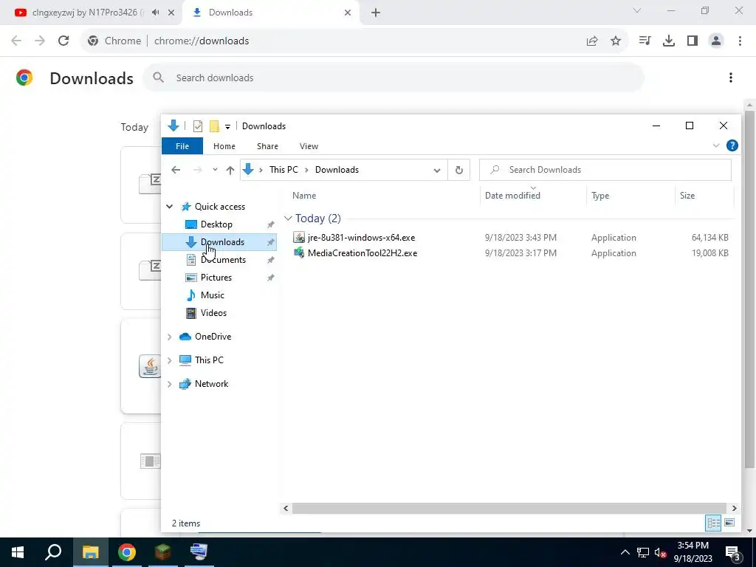The image size is (756, 567).
Task: Open Windows taskbar search
Action: 53,552
